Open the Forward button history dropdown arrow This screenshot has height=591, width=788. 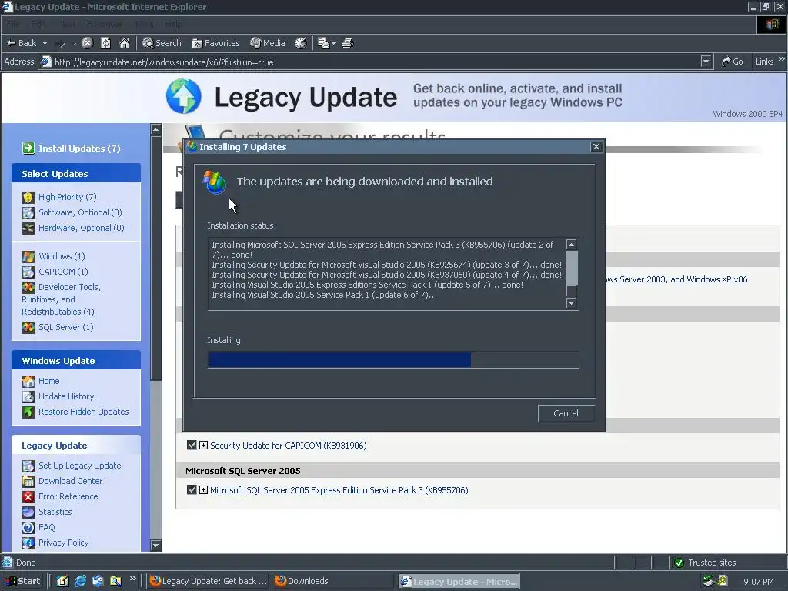[x=75, y=44]
